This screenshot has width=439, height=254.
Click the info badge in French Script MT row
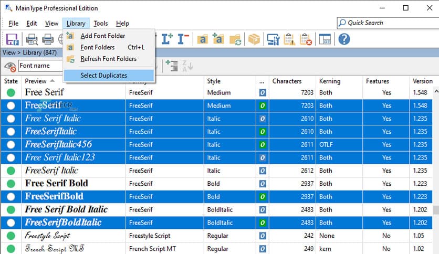tap(263, 249)
